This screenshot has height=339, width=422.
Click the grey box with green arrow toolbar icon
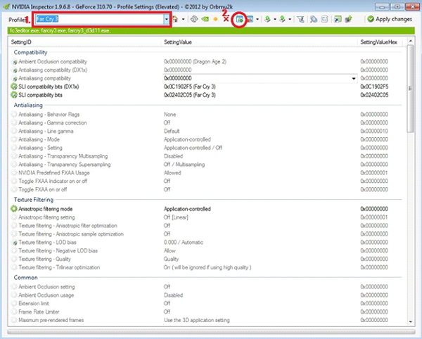click(x=349, y=19)
